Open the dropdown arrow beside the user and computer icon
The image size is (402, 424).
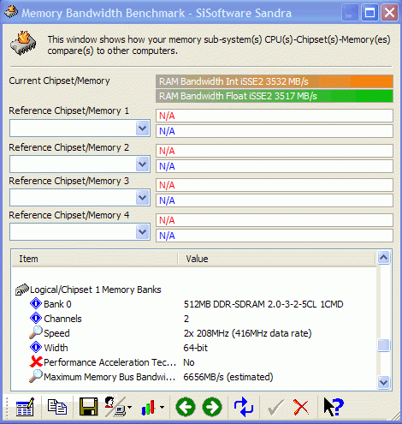point(130,407)
